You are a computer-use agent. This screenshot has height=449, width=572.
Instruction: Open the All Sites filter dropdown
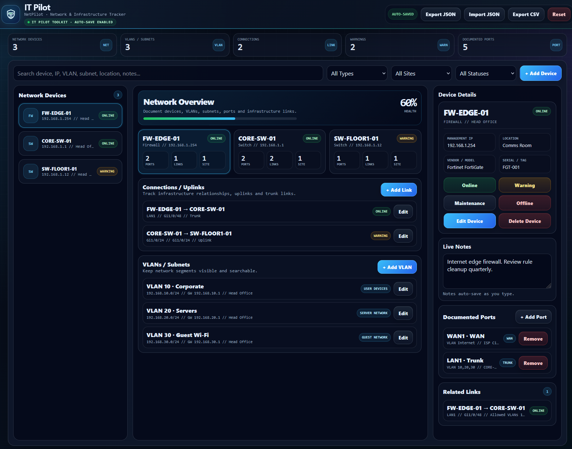point(421,73)
